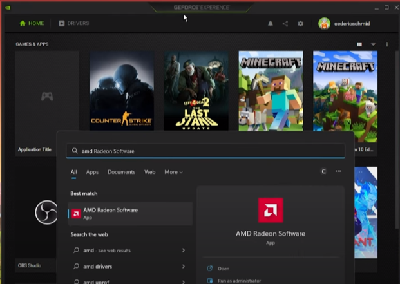The width and height of the screenshot is (400, 284).
Task: Select the Documents search filter tab
Action: (x=121, y=172)
